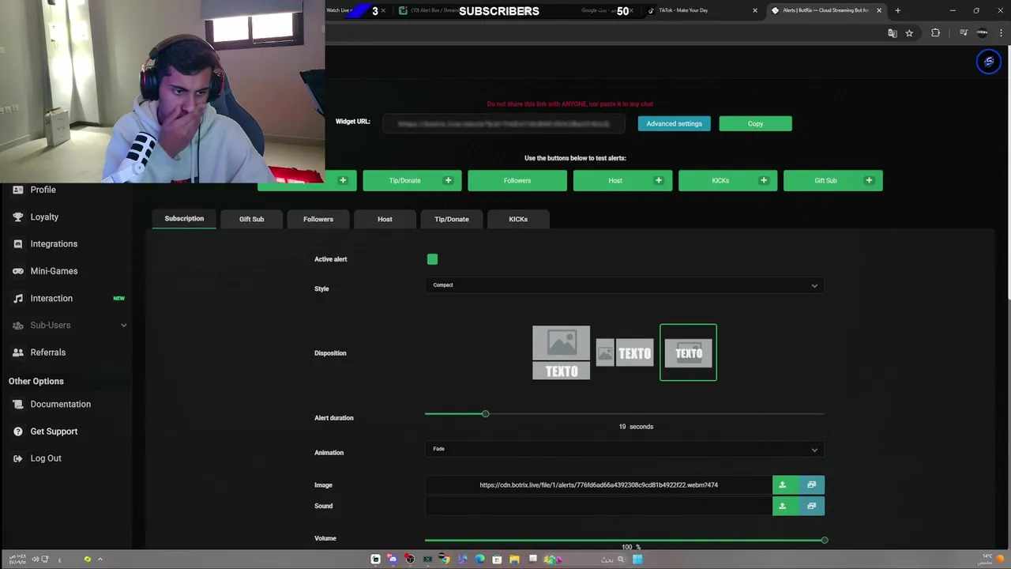The height and width of the screenshot is (569, 1011).
Task: Click the plus icon on Gift Sub test button
Action: [x=869, y=180]
